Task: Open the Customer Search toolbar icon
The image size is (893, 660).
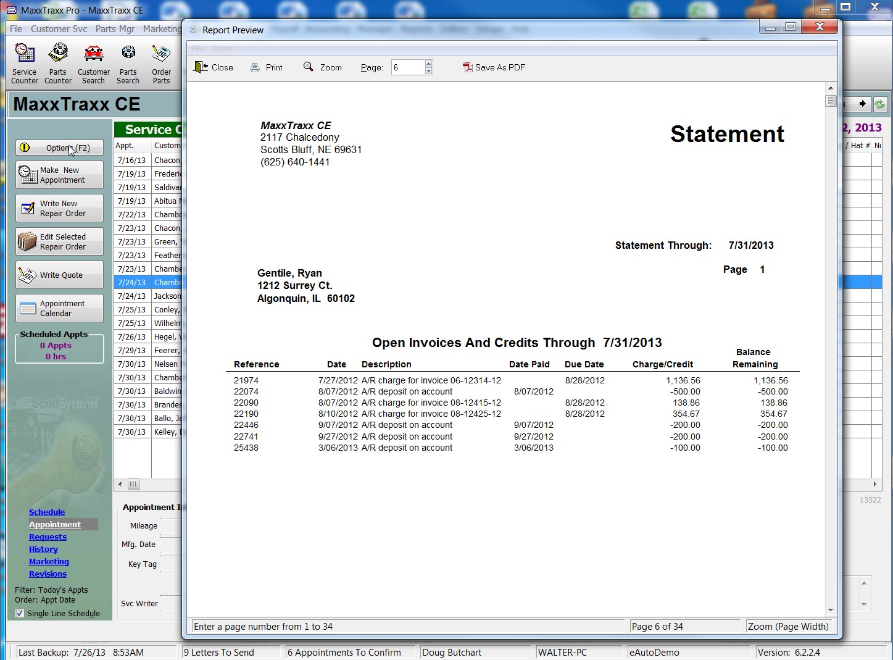Action: click(x=94, y=64)
